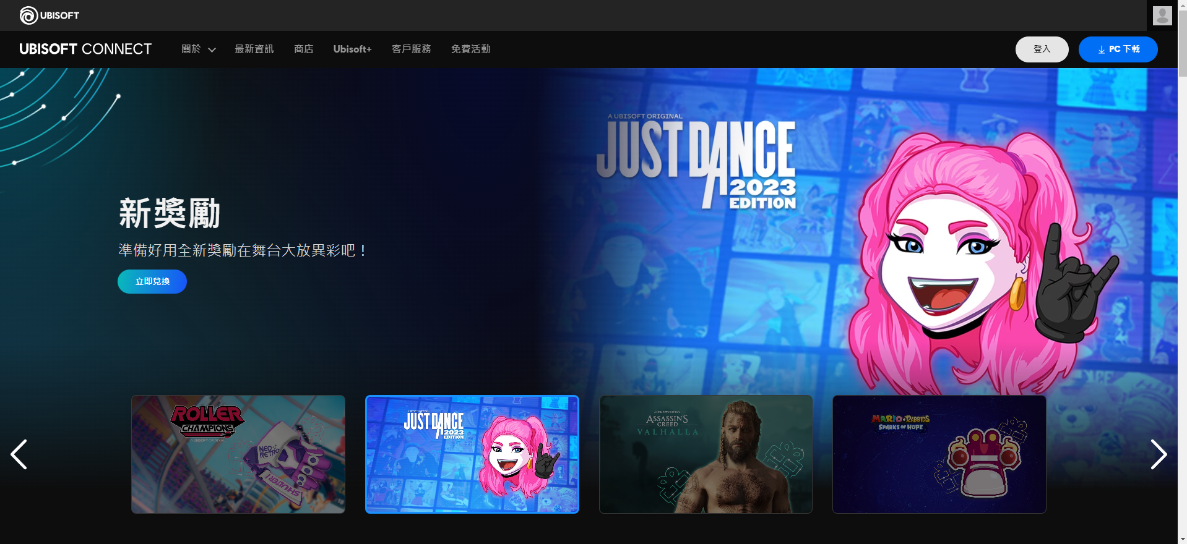The width and height of the screenshot is (1187, 544).
Task: Open the 免費活動 menu item
Action: [470, 49]
